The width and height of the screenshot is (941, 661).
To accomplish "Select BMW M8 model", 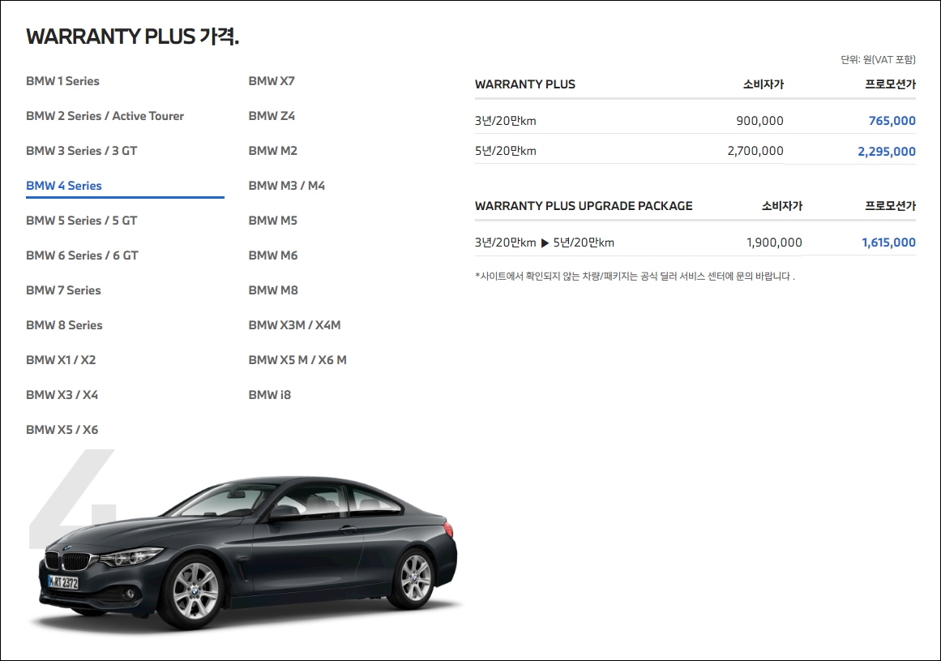I will [273, 290].
